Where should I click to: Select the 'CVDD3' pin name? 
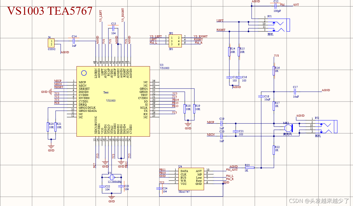tap(143, 98)
